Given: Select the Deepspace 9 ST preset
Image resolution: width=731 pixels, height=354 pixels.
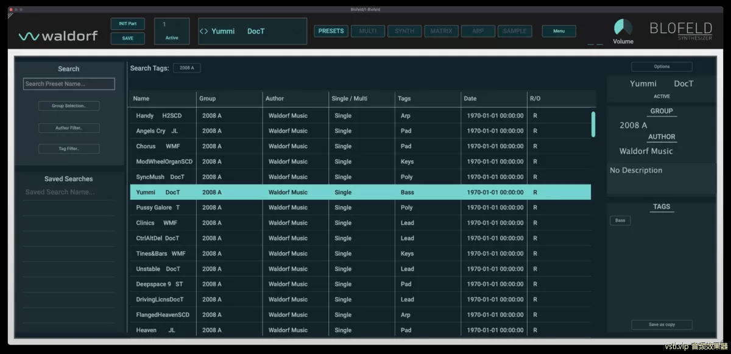Looking at the screenshot, I should 360,284.
